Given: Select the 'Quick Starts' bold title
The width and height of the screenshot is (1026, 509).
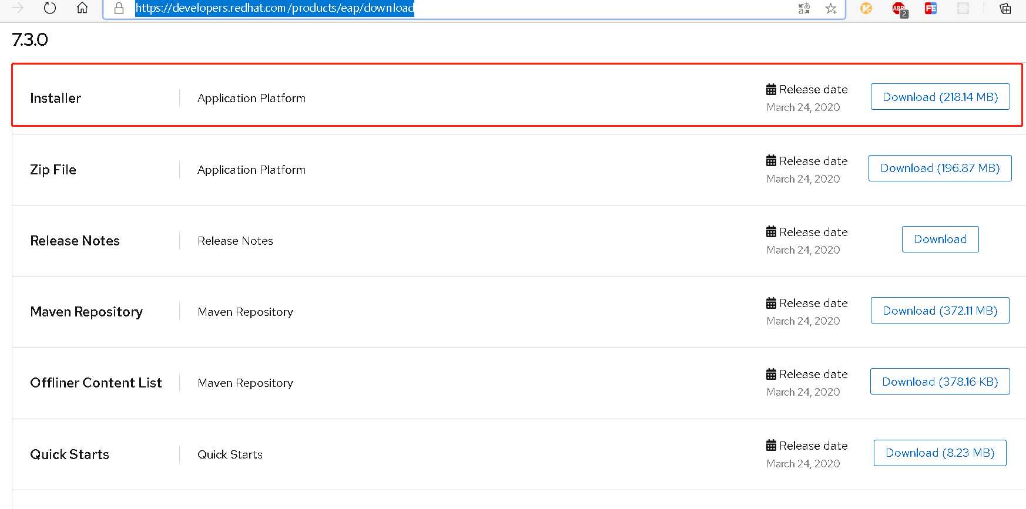Looking at the screenshot, I should (x=70, y=454).
